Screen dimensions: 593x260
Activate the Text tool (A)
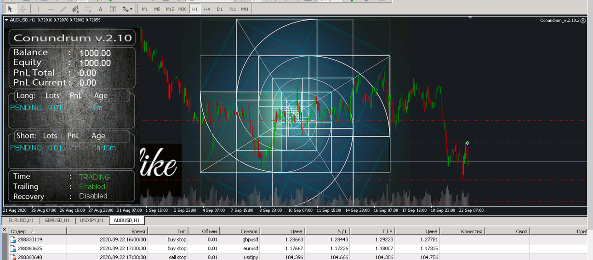100,9
